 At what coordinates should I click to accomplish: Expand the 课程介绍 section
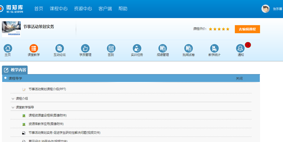(13, 98)
